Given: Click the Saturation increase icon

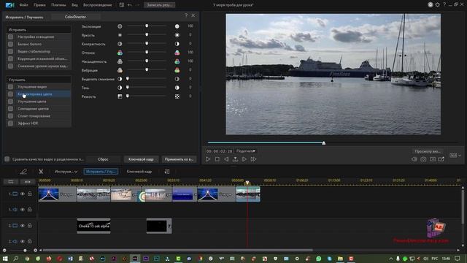Looking at the screenshot, I should (177, 61).
